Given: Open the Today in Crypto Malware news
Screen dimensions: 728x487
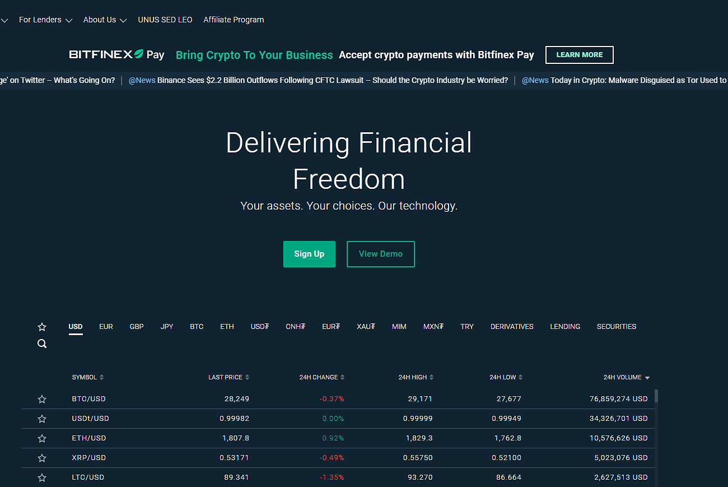Looking at the screenshot, I should coord(638,80).
